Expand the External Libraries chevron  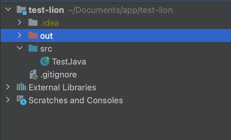[x=8, y=87]
